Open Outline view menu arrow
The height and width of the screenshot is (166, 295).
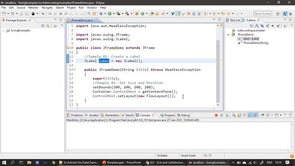(292, 26)
